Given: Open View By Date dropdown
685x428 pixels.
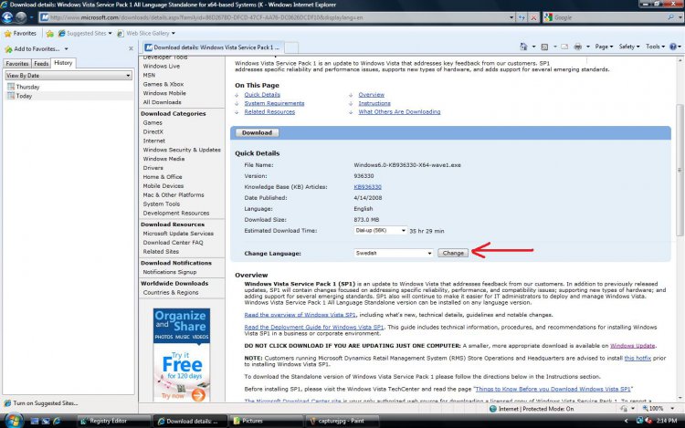Looking at the screenshot, I should click(x=68, y=76).
